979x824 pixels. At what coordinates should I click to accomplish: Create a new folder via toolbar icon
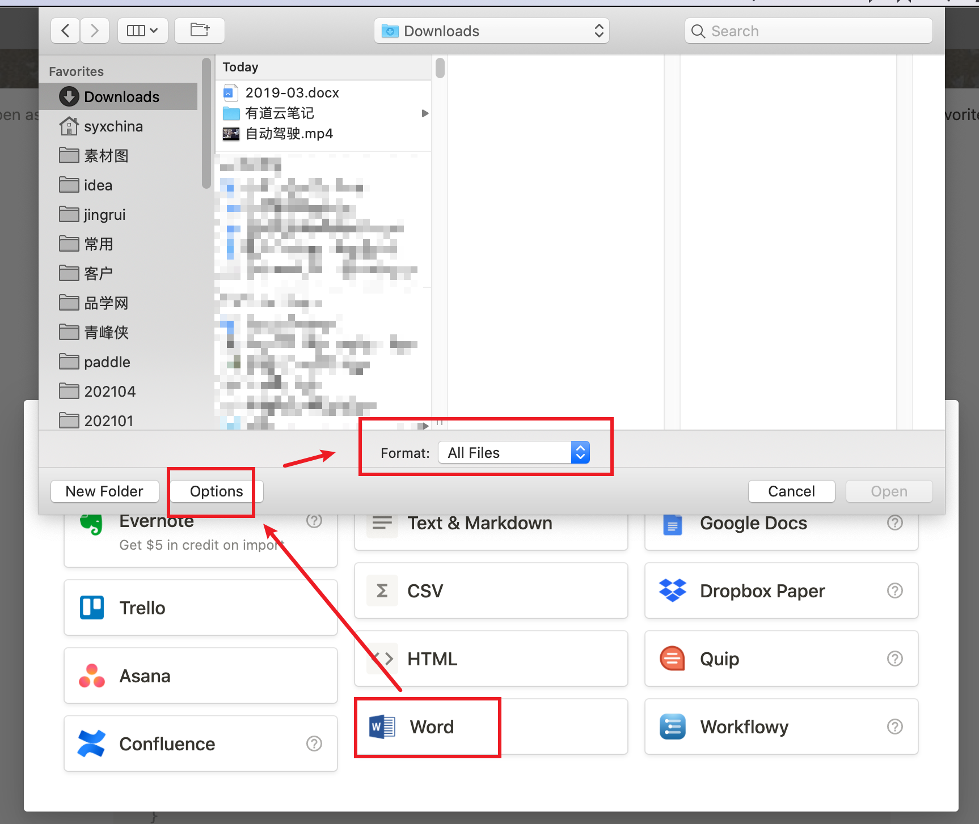200,31
